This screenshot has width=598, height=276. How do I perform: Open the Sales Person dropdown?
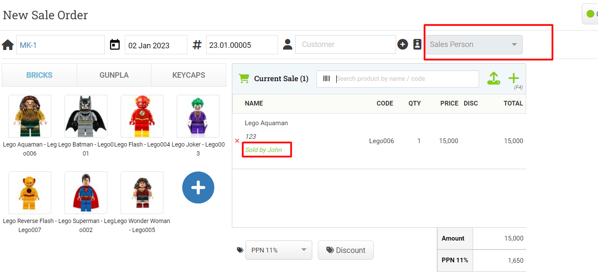tap(474, 44)
